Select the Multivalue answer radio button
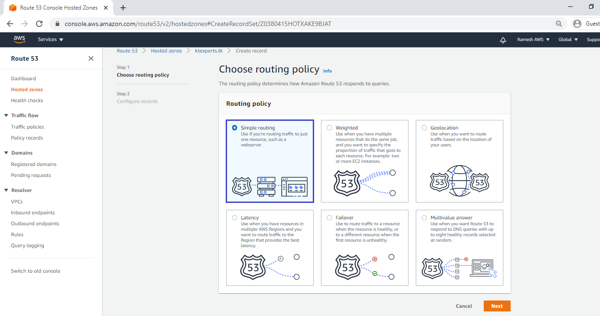Screen dimensions: 600x316 tap(424, 218)
